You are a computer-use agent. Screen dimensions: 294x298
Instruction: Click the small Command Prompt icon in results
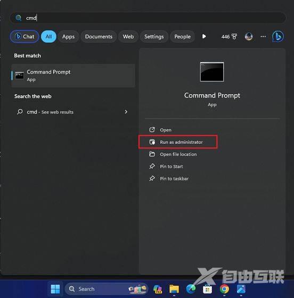pyautogui.click(x=19, y=76)
